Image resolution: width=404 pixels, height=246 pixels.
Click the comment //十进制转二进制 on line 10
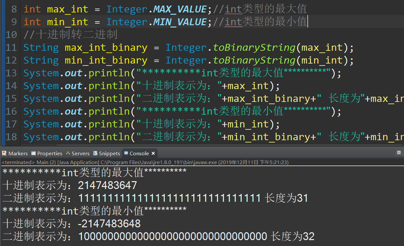[70, 35]
